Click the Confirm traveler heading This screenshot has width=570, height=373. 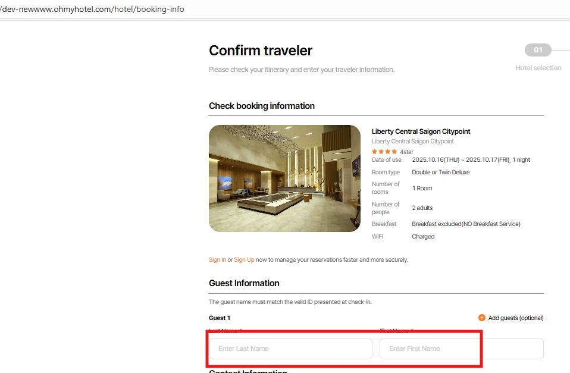pos(261,51)
